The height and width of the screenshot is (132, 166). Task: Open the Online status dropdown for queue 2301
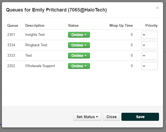pyautogui.click(x=79, y=35)
